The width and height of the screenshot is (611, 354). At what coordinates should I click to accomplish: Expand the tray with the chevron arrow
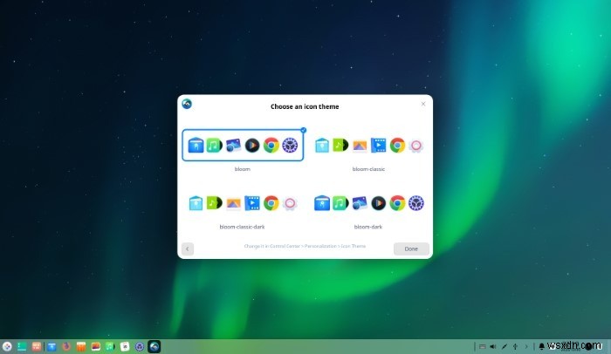526,346
